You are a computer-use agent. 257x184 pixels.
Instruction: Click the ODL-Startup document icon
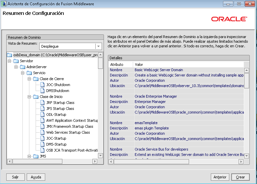point(43,115)
